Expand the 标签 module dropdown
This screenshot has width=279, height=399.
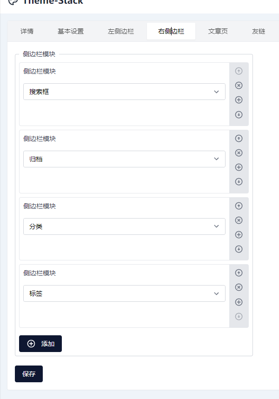tap(124, 293)
